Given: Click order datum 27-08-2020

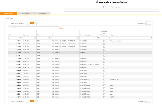Looking at the screenshot, I should click(x=26, y=59).
